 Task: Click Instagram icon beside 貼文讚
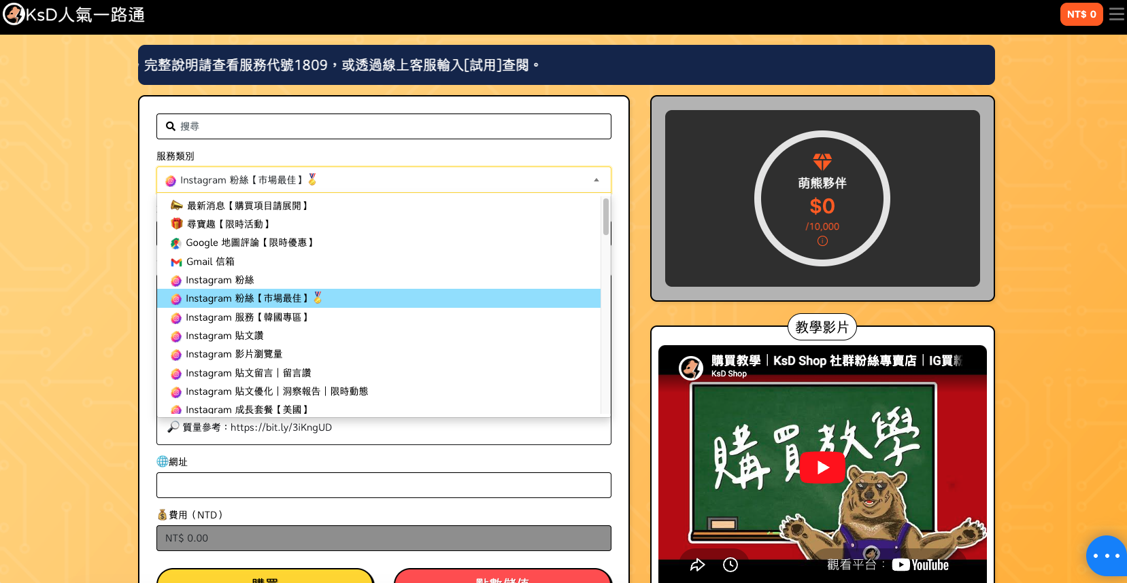[176, 336]
